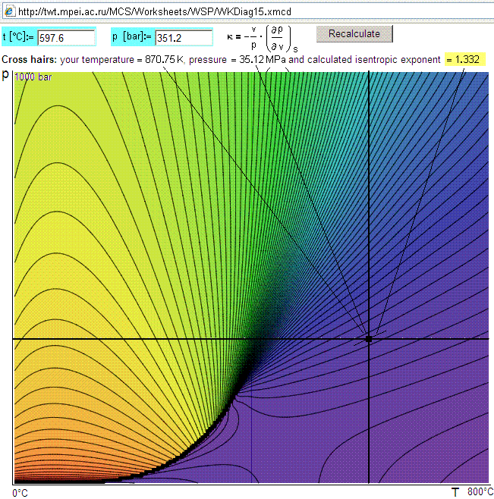This screenshot has width=494, height=499.
Task: Click the 'Cross hairs:' heading text
Action: 30,59
